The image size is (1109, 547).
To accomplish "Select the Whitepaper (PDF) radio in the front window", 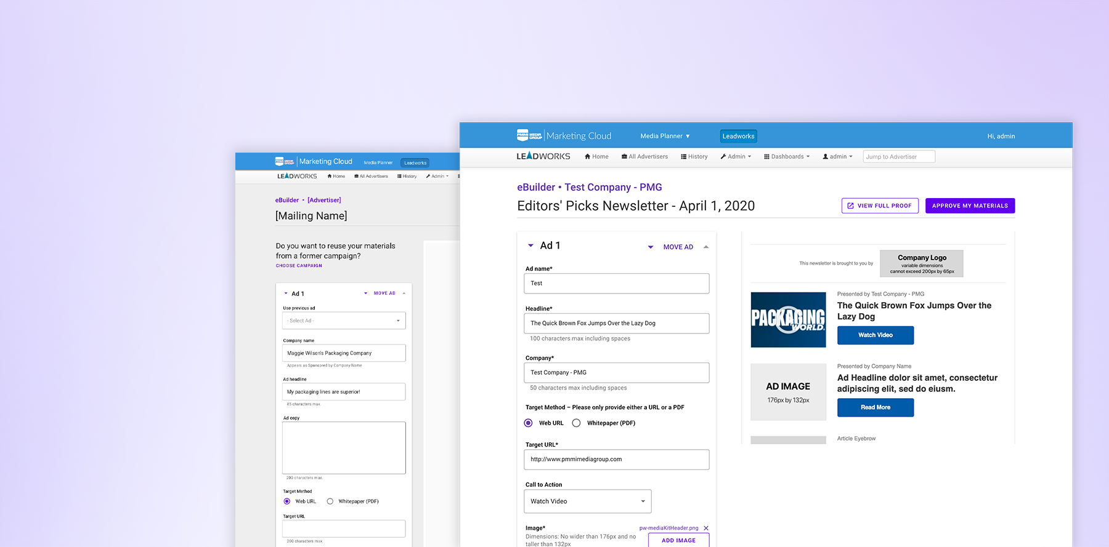I will [576, 423].
